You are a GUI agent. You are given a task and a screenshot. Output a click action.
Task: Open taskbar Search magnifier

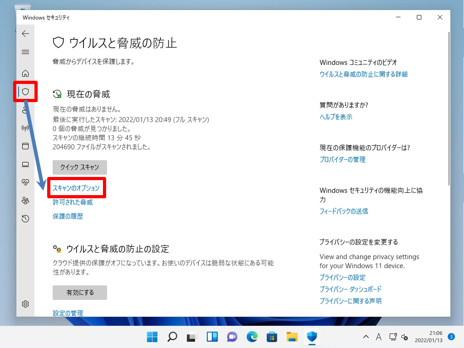172,337
